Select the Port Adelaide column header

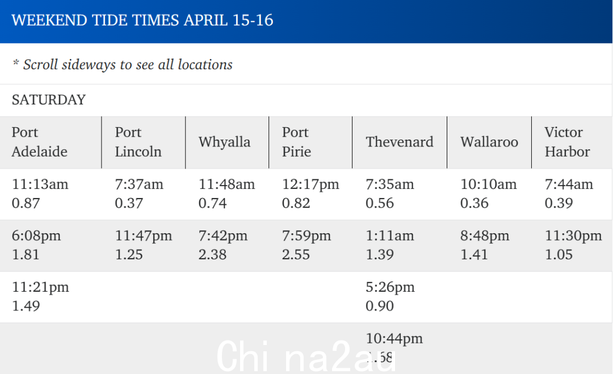51,142
